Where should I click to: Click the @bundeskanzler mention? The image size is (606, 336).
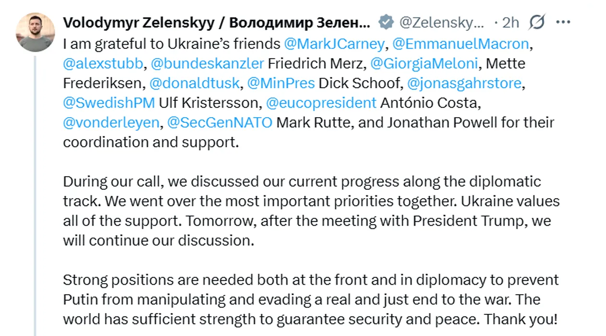click(x=207, y=64)
